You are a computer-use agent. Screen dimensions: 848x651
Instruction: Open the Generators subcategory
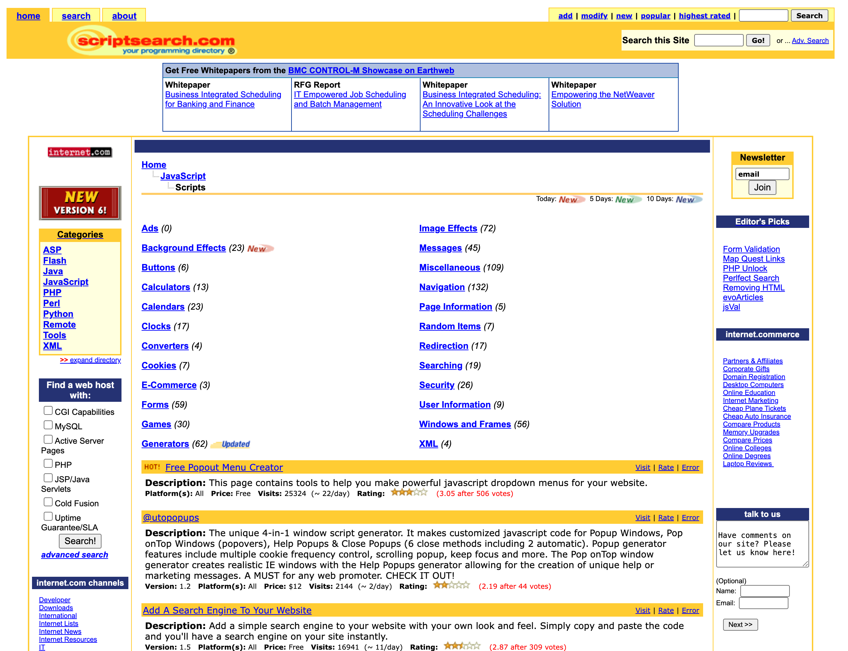point(165,444)
